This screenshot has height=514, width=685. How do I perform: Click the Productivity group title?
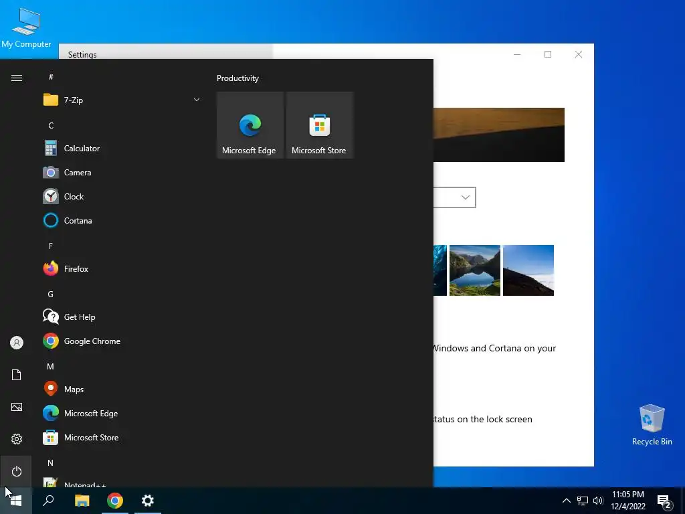pos(237,78)
